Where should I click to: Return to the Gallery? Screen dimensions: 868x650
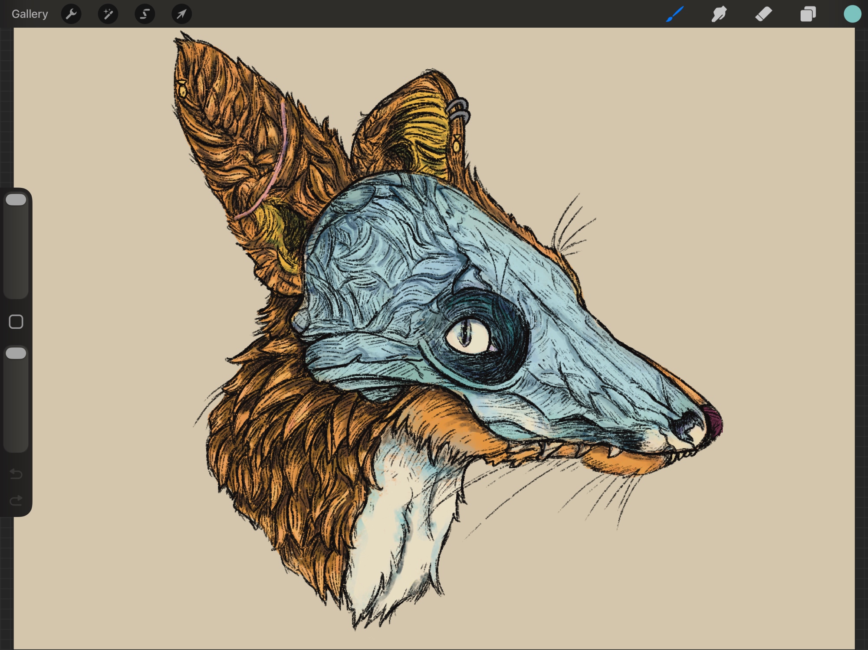coord(30,14)
